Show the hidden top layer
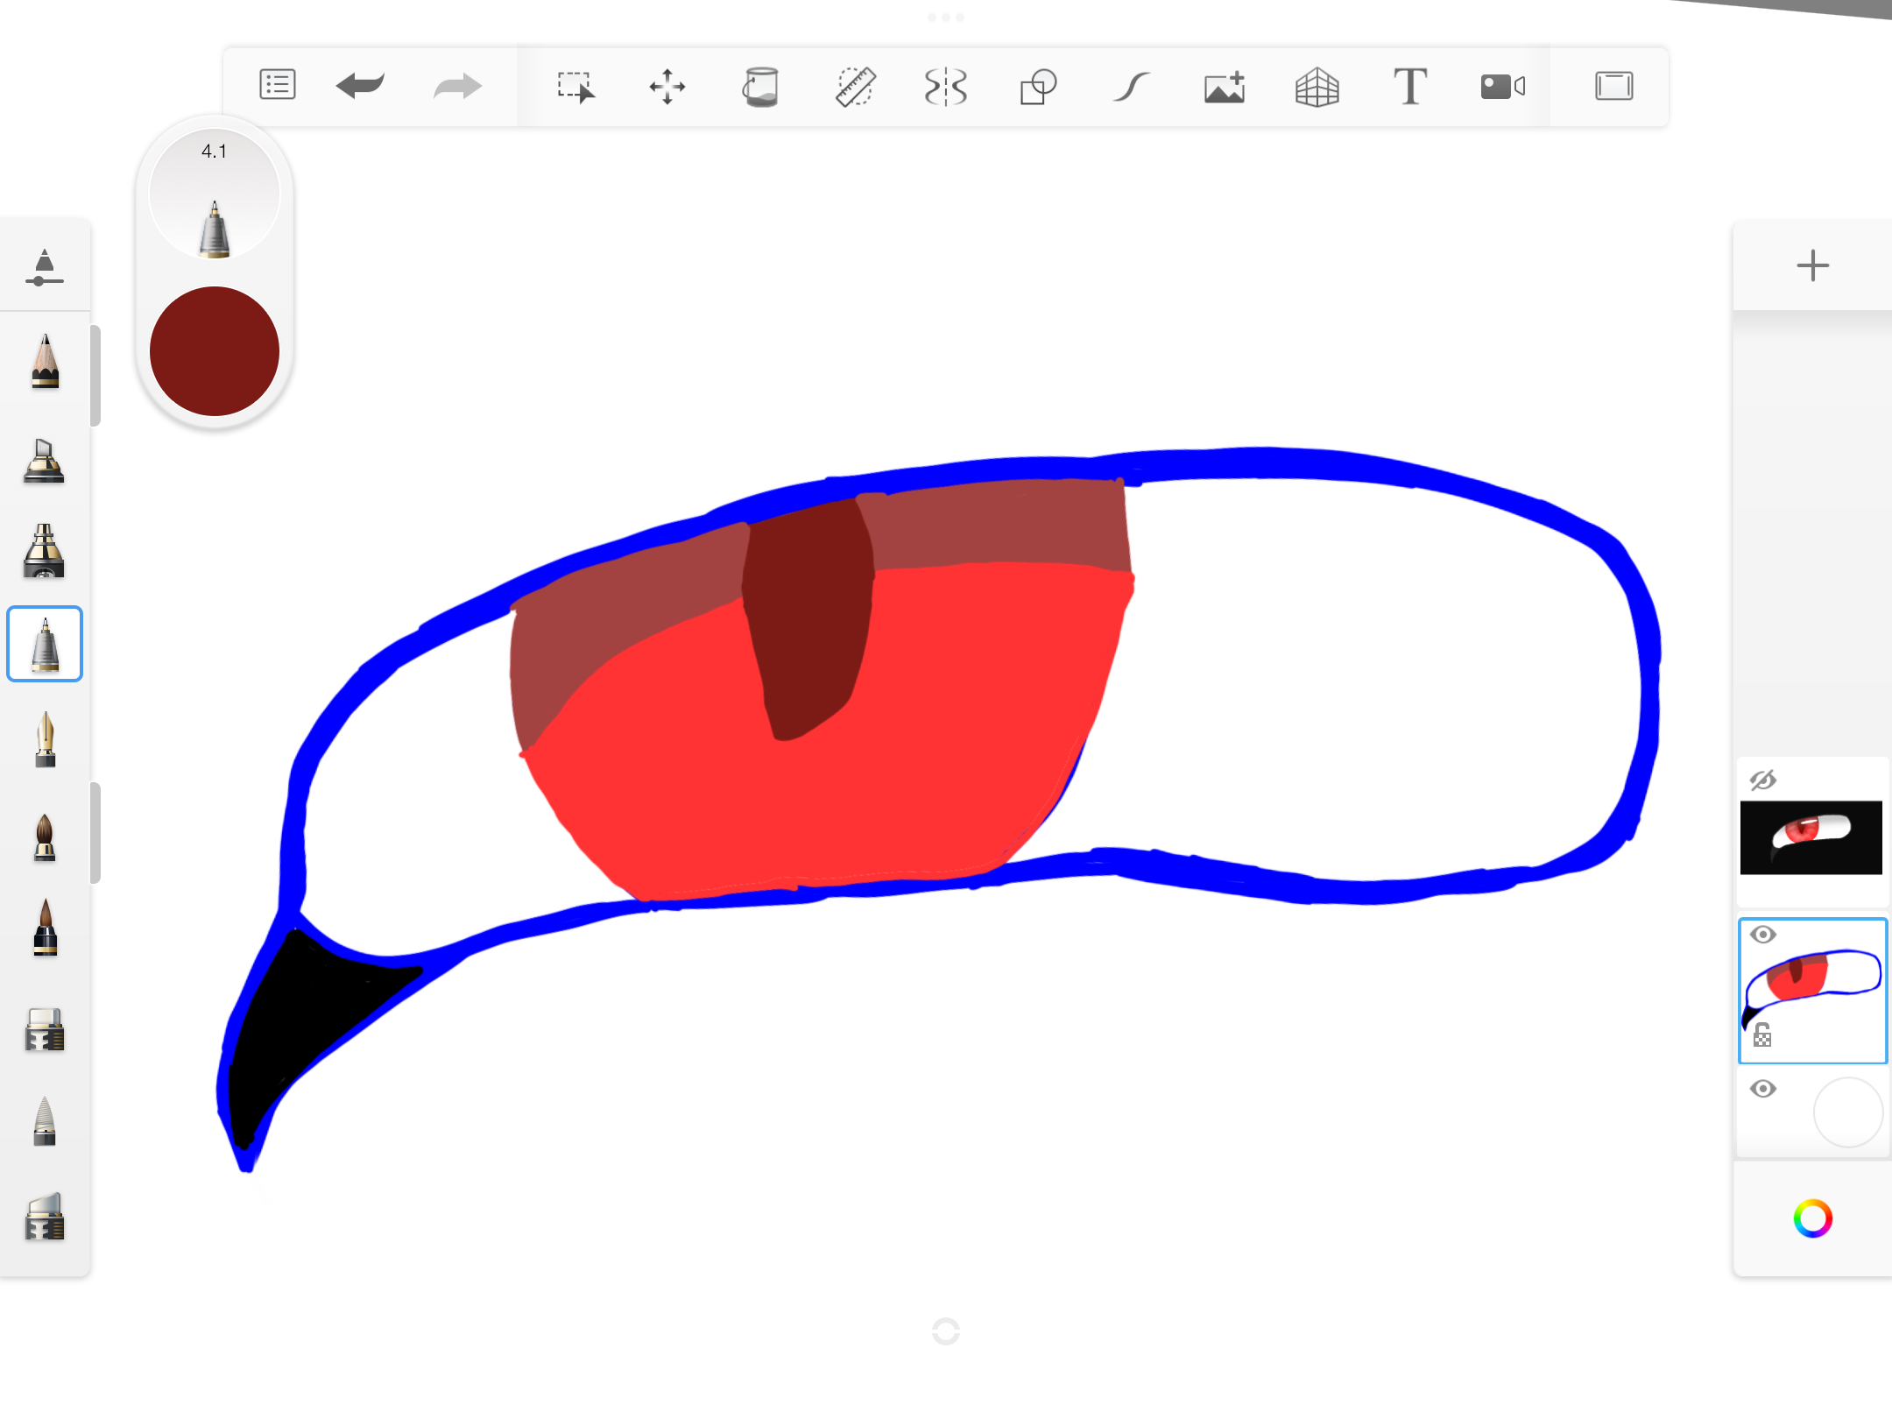1892x1419 pixels. point(1763,780)
